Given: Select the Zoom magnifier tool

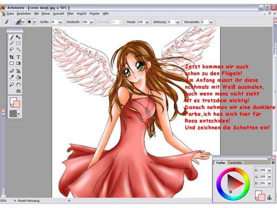Looking at the screenshot, I should (x=12, y=85).
